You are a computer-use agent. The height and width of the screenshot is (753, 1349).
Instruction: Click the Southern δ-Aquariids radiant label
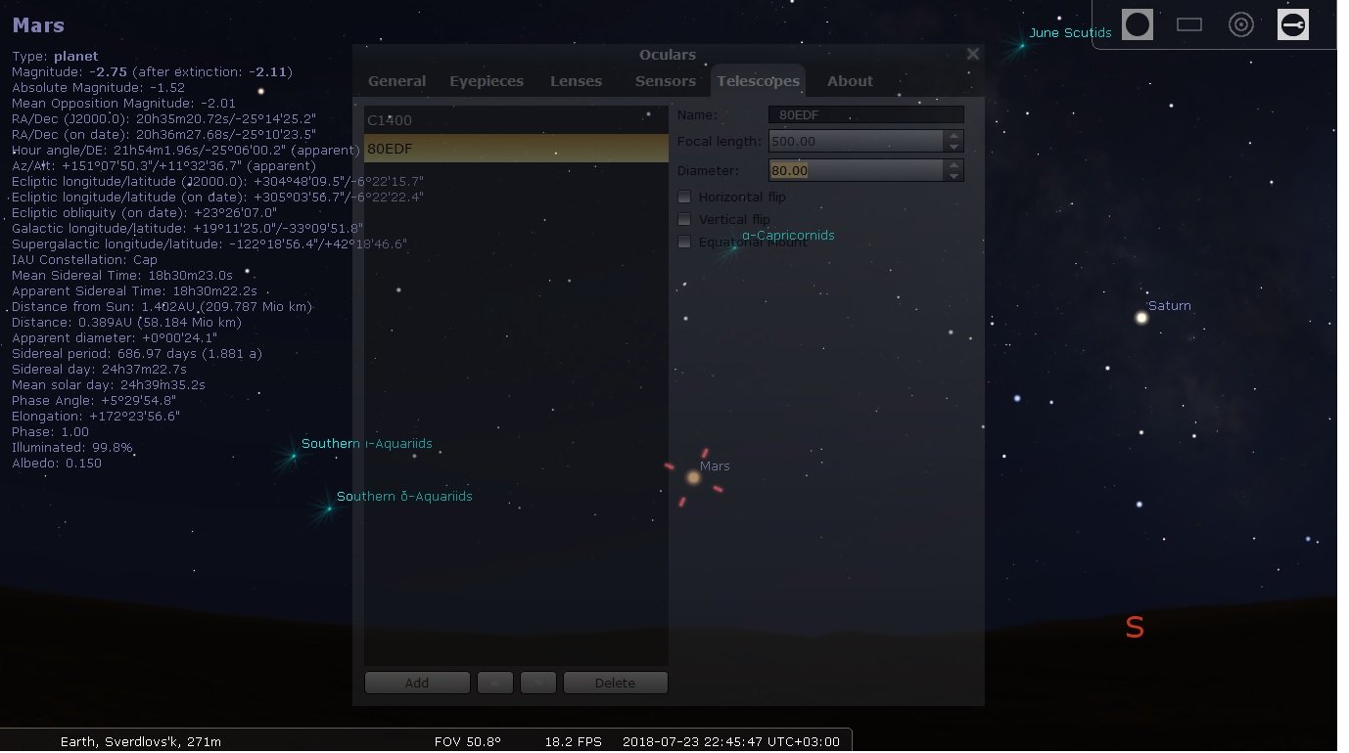(x=404, y=496)
